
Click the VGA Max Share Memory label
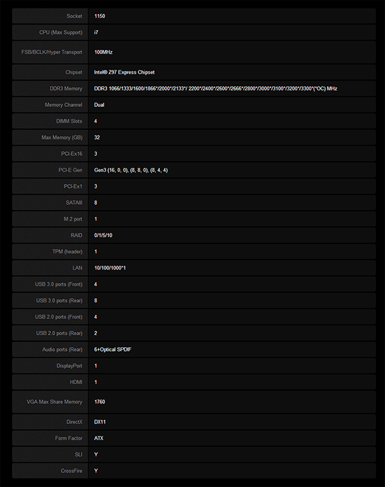[x=54, y=401]
